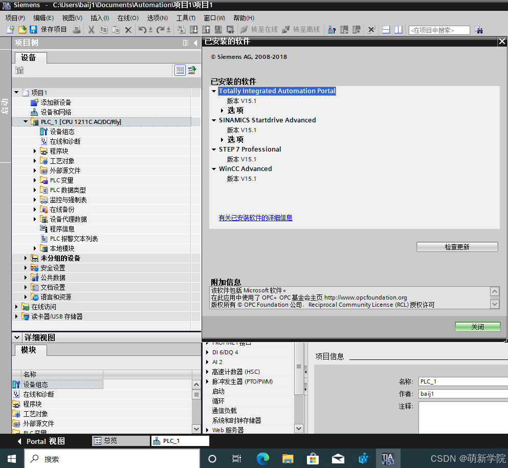Click the 在项目中搜索 search field
The height and width of the screenshot is (468, 508).
point(439,30)
